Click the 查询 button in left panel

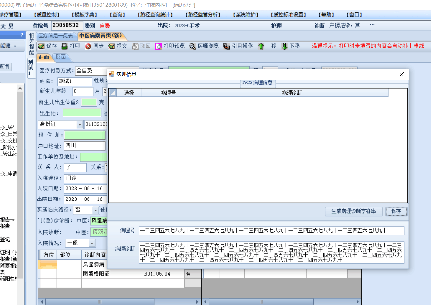point(5,67)
